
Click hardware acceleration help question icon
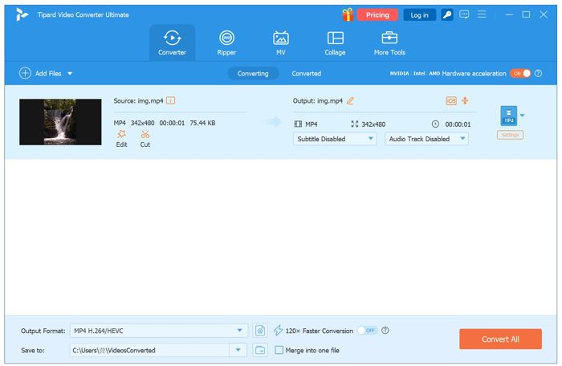[538, 73]
